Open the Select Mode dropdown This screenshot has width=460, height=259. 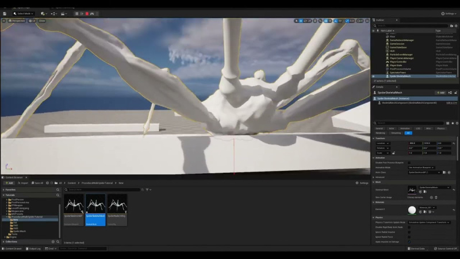click(24, 13)
